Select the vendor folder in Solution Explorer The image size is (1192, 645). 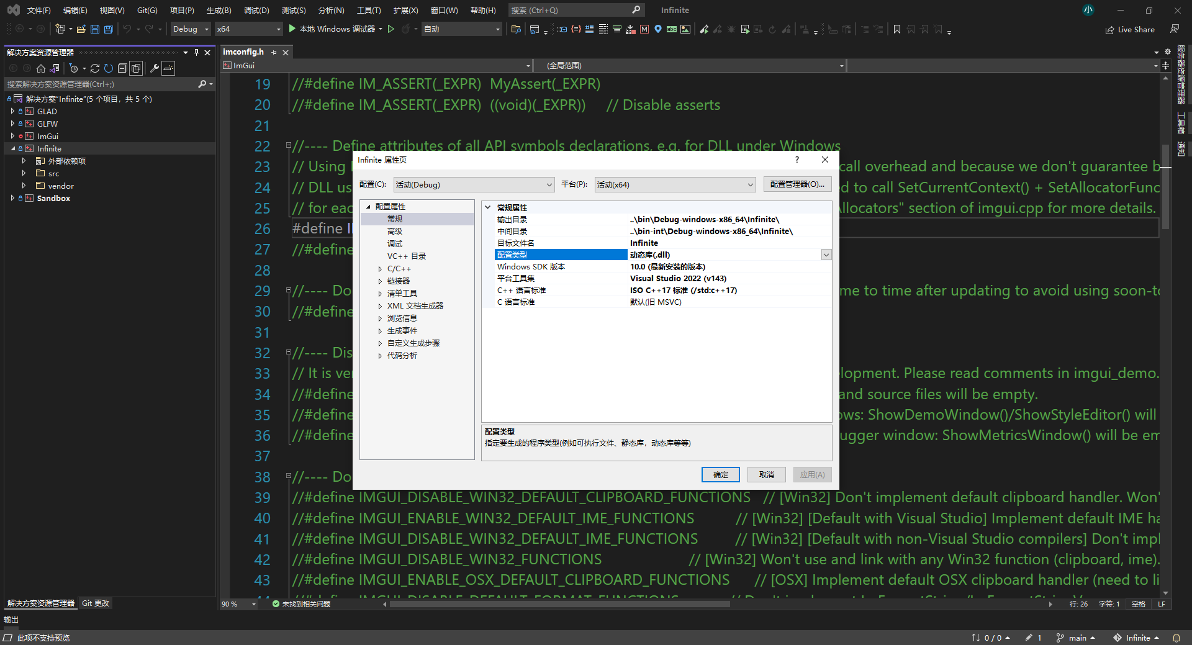point(61,186)
